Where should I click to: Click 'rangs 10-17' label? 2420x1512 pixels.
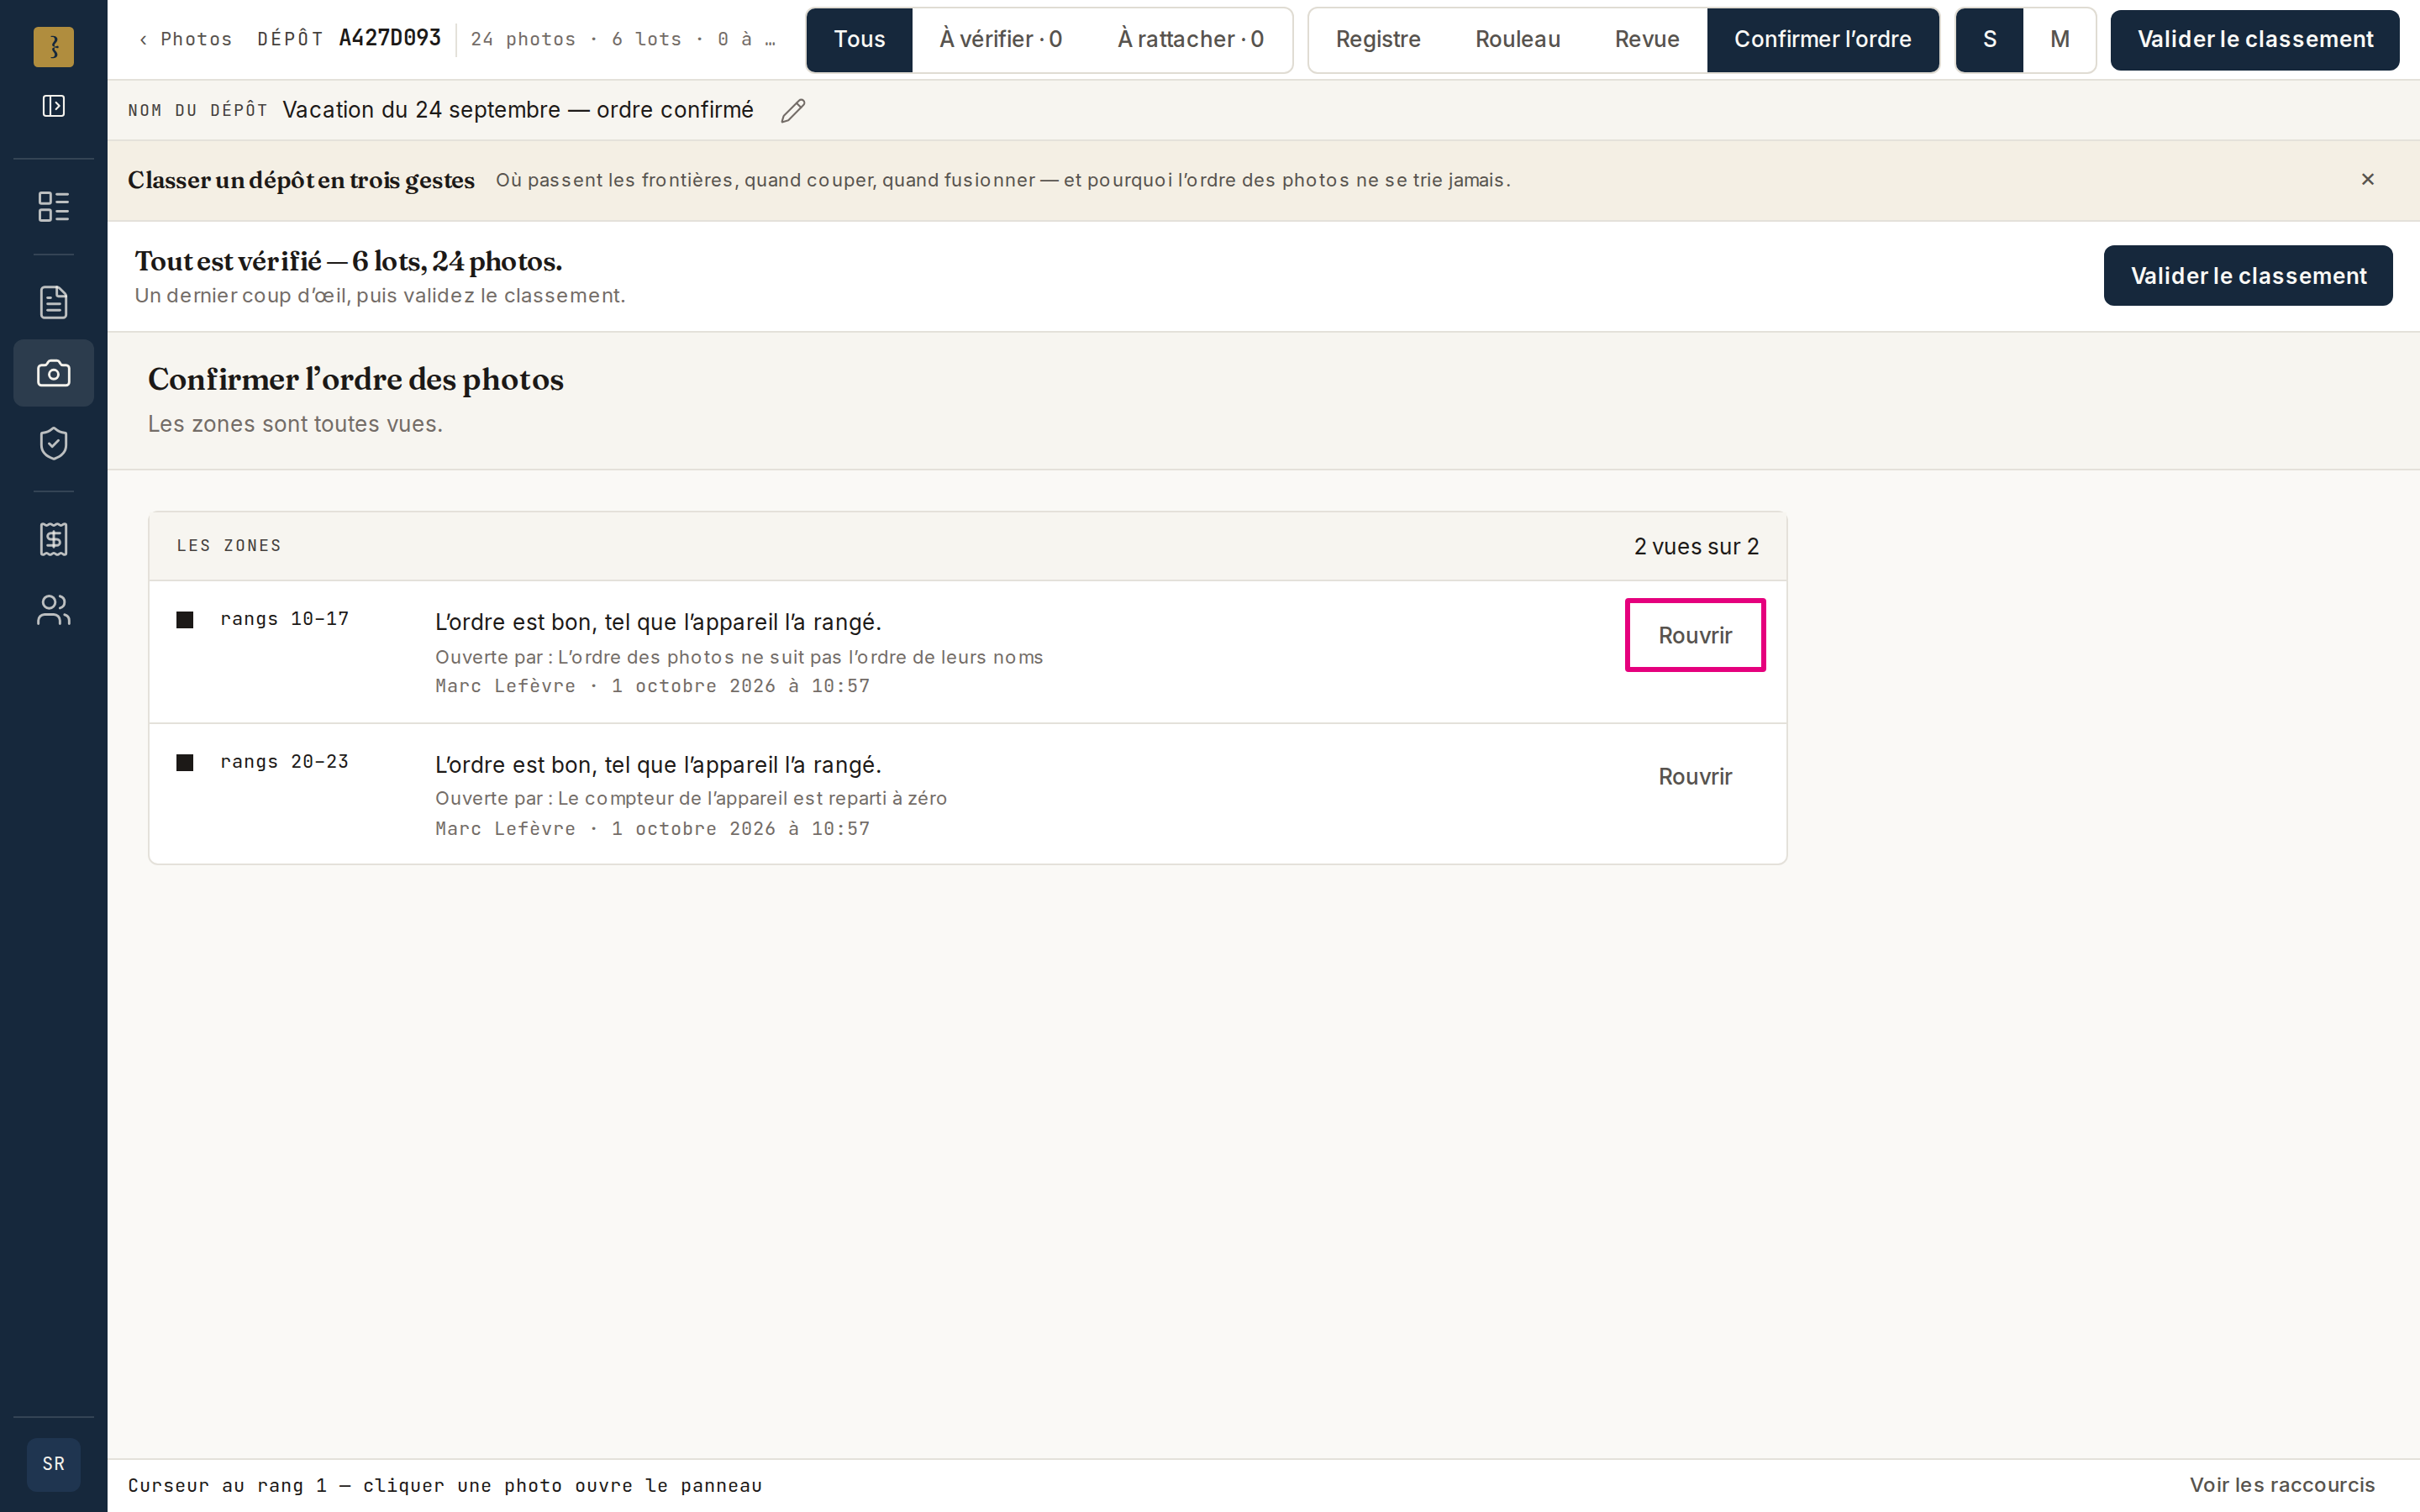pos(285,619)
